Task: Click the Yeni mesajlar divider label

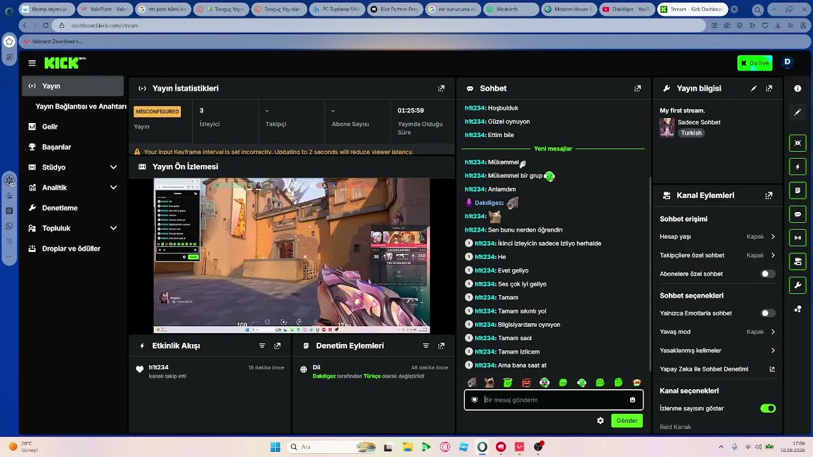Action: coord(553,149)
